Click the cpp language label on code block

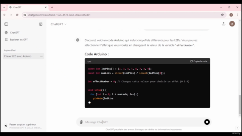89,61
